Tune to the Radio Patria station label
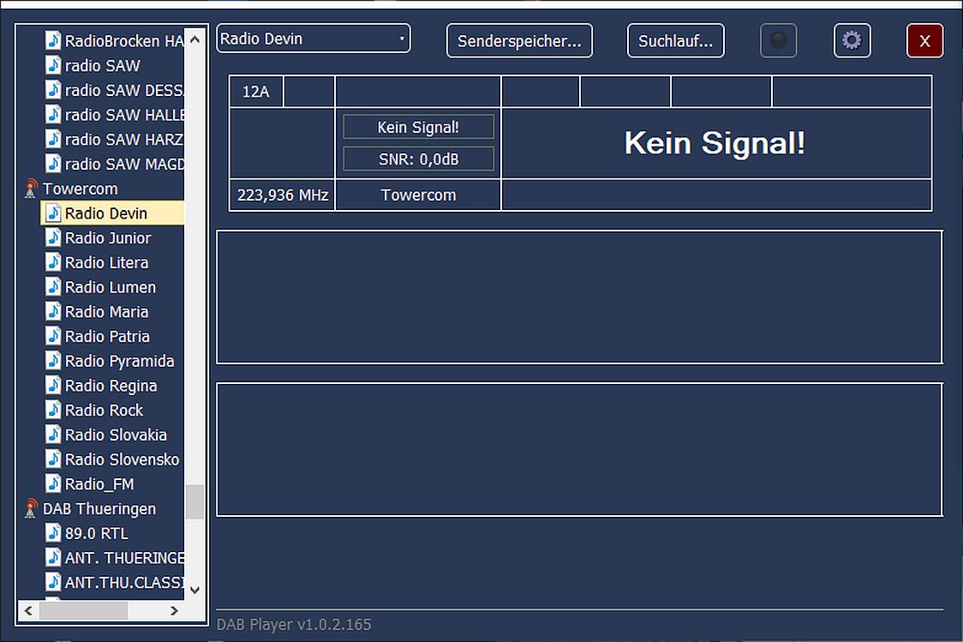The width and height of the screenshot is (963, 642). click(107, 336)
